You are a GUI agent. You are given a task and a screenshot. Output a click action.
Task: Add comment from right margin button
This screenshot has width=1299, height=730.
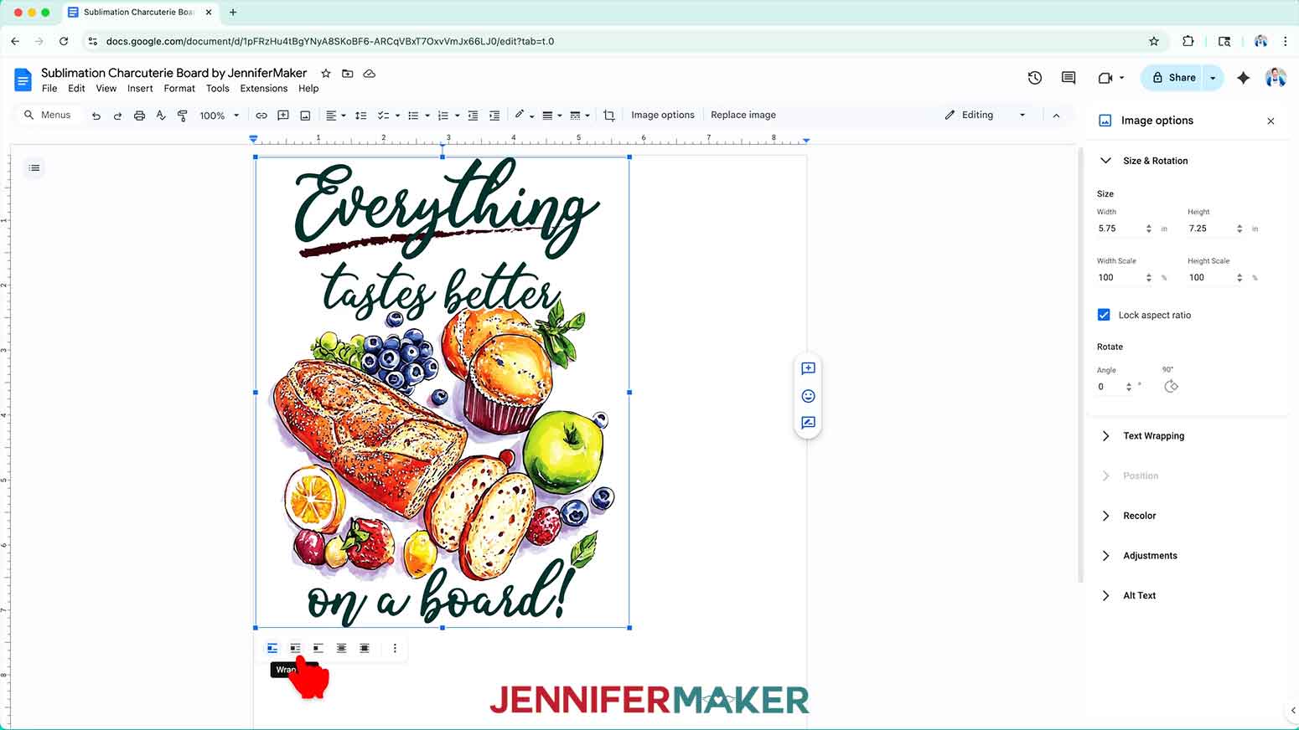pyautogui.click(x=808, y=368)
